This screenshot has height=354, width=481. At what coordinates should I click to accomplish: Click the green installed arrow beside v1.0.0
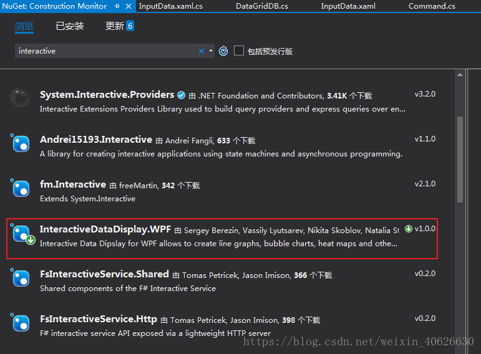point(408,229)
